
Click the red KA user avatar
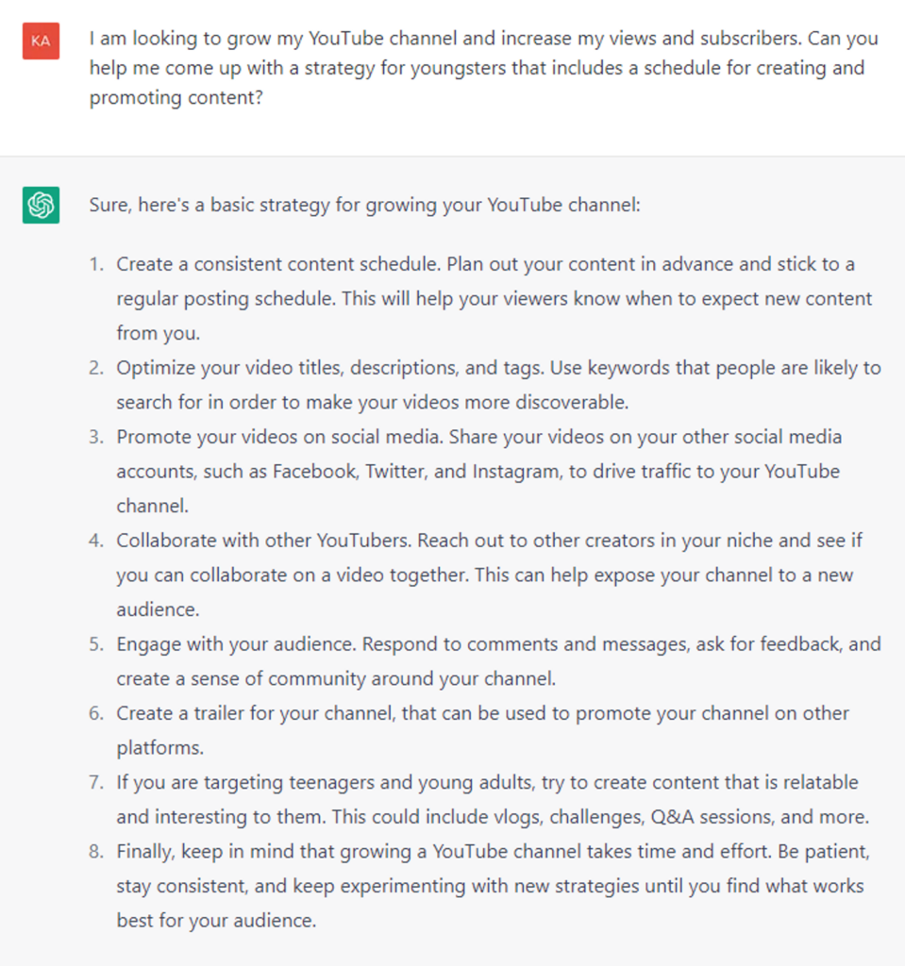tap(41, 41)
